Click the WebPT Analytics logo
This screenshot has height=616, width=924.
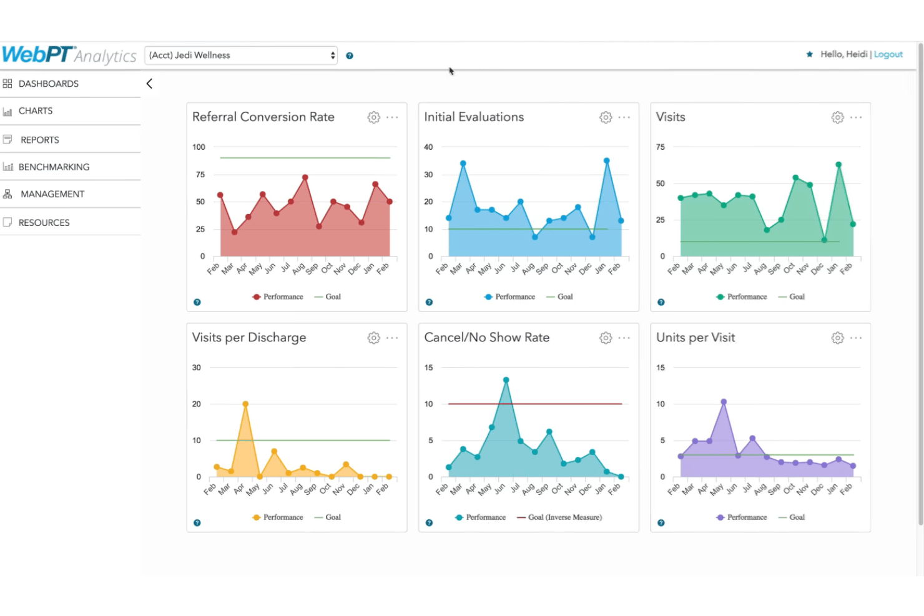pos(69,55)
